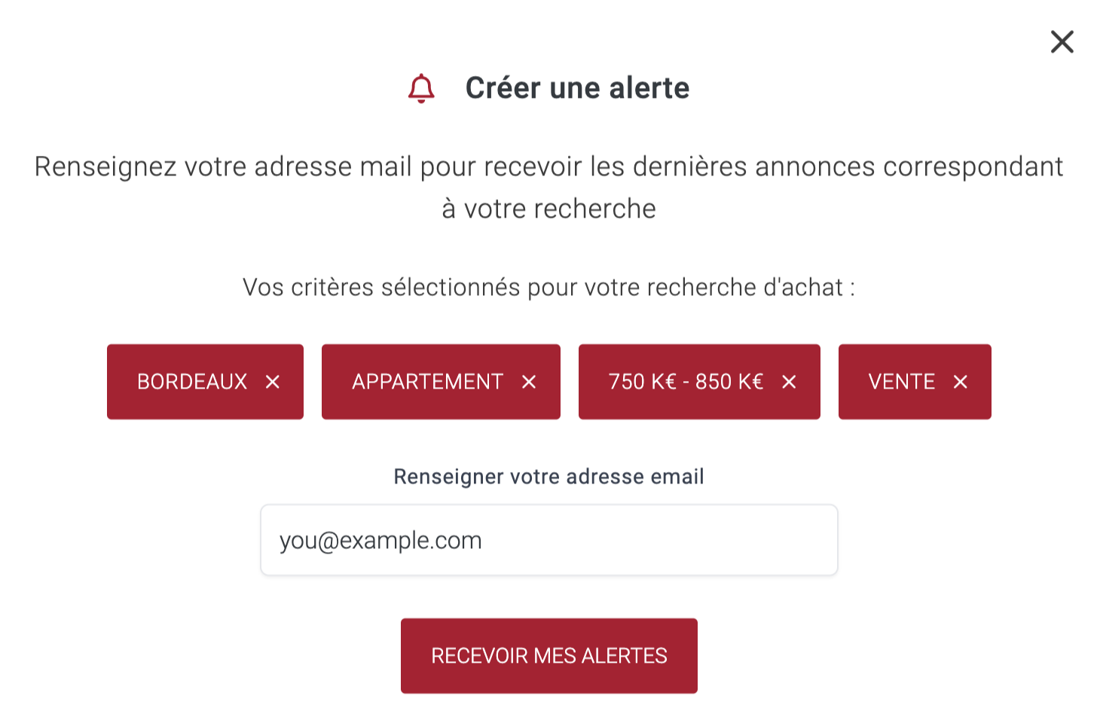Submit with RECEVOIR MES ALERTES button
Image resolution: width=1097 pixels, height=726 pixels.
pos(549,656)
